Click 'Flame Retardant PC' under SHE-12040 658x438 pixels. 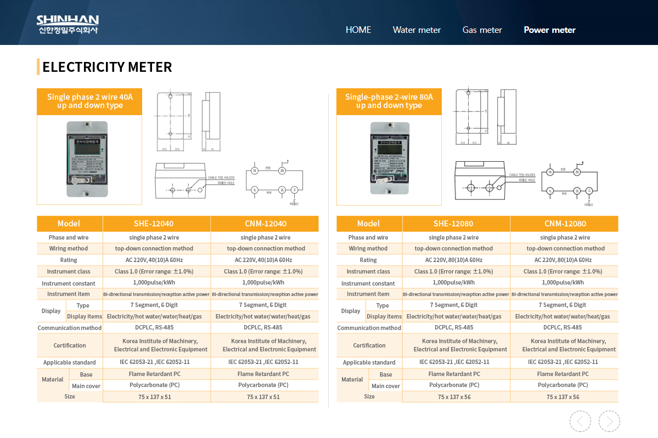click(154, 374)
